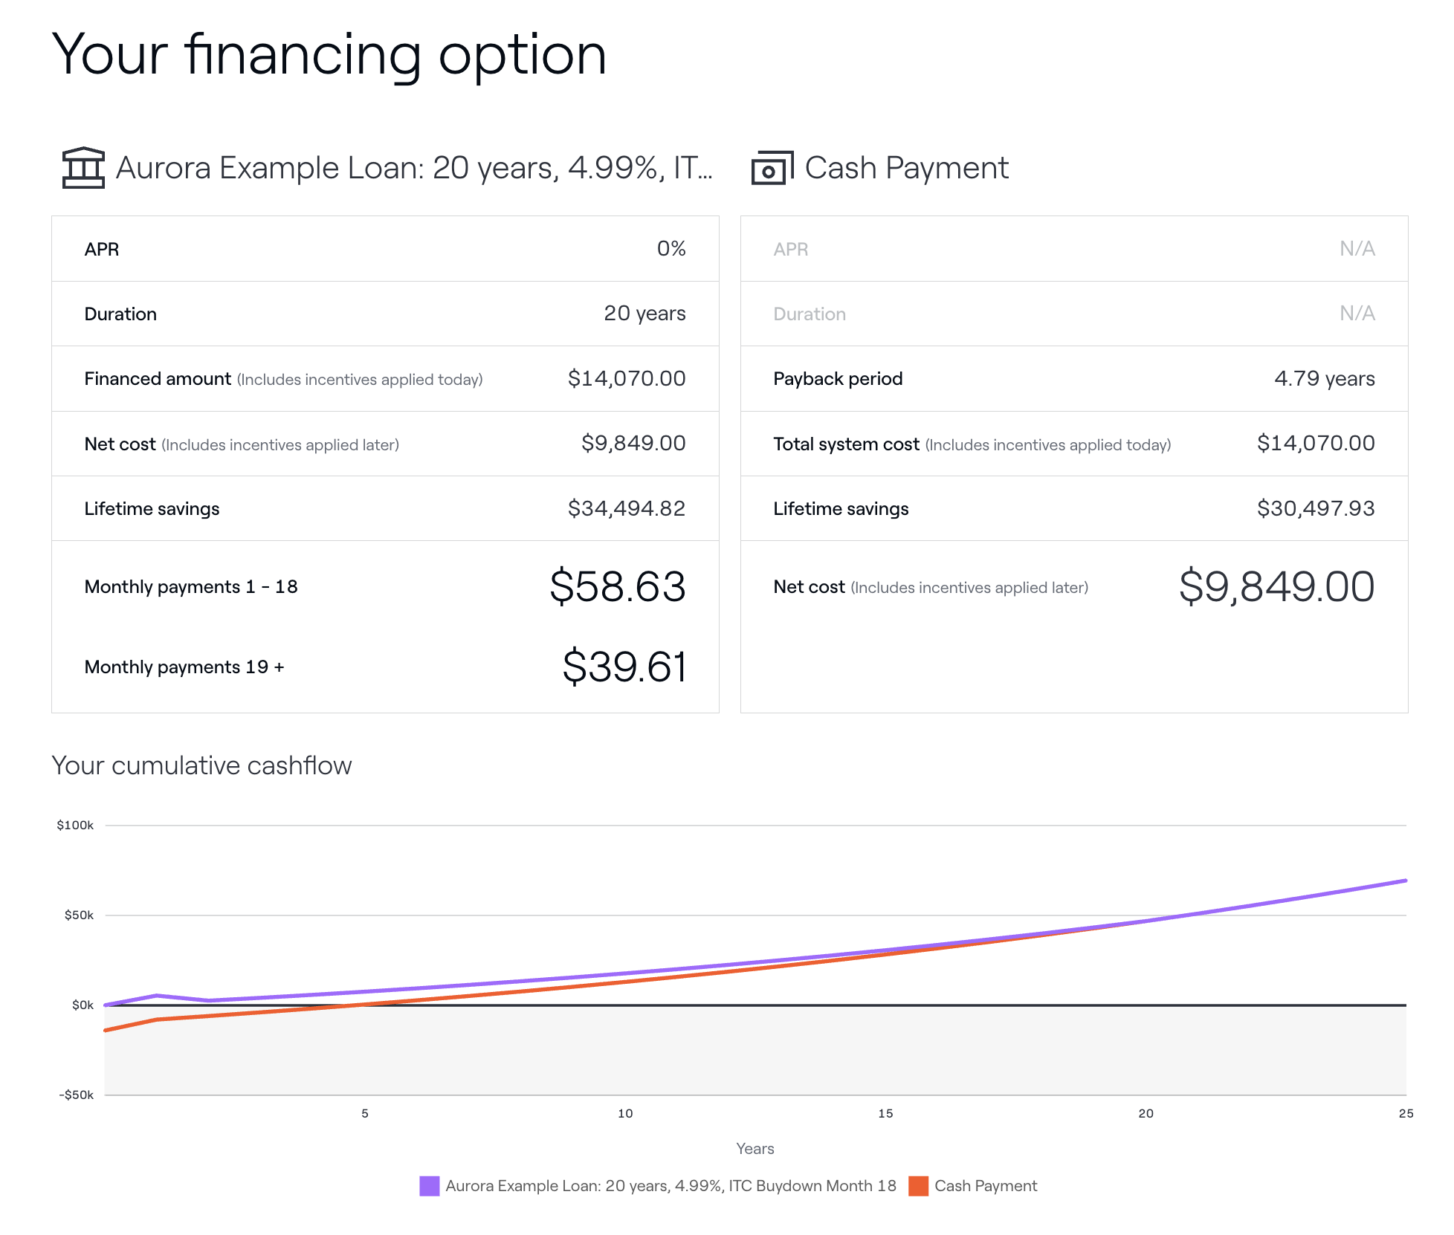Click the loan Duration 20 years row

(x=385, y=314)
